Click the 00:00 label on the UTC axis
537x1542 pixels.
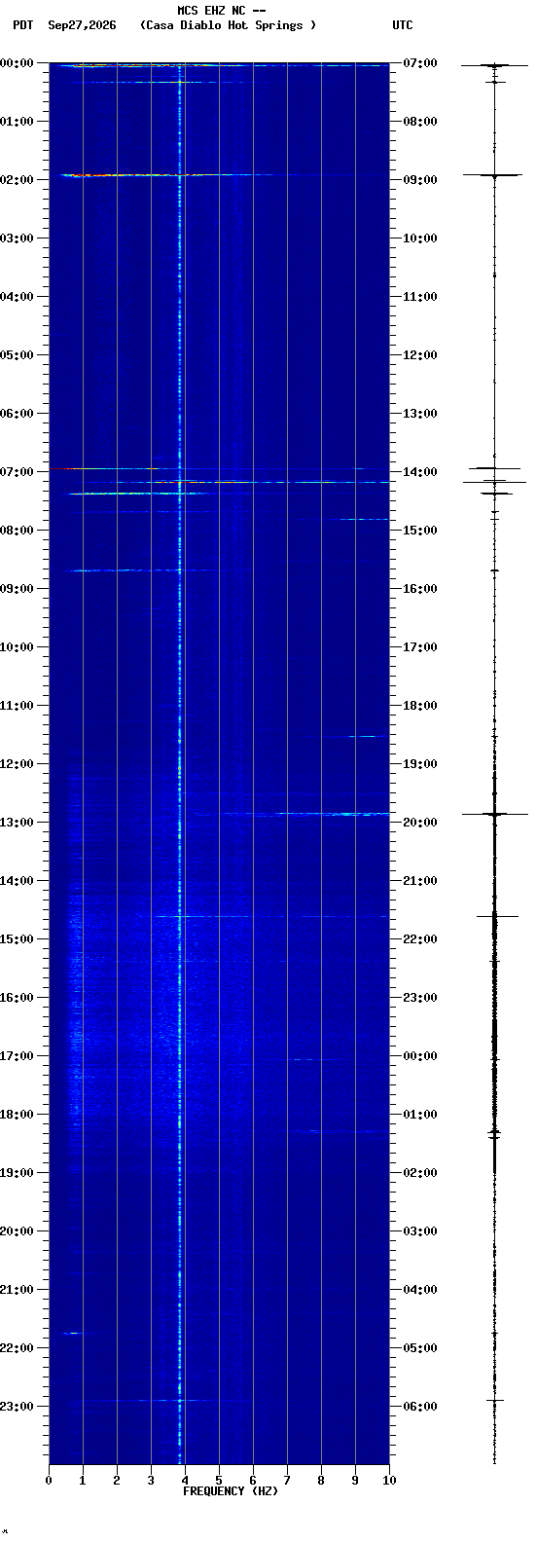pyautogui.click(x=420, y=1056)
